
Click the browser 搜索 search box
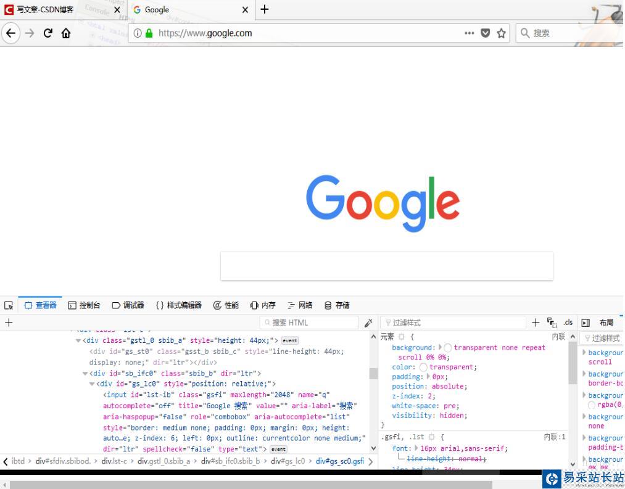point(570,33)
